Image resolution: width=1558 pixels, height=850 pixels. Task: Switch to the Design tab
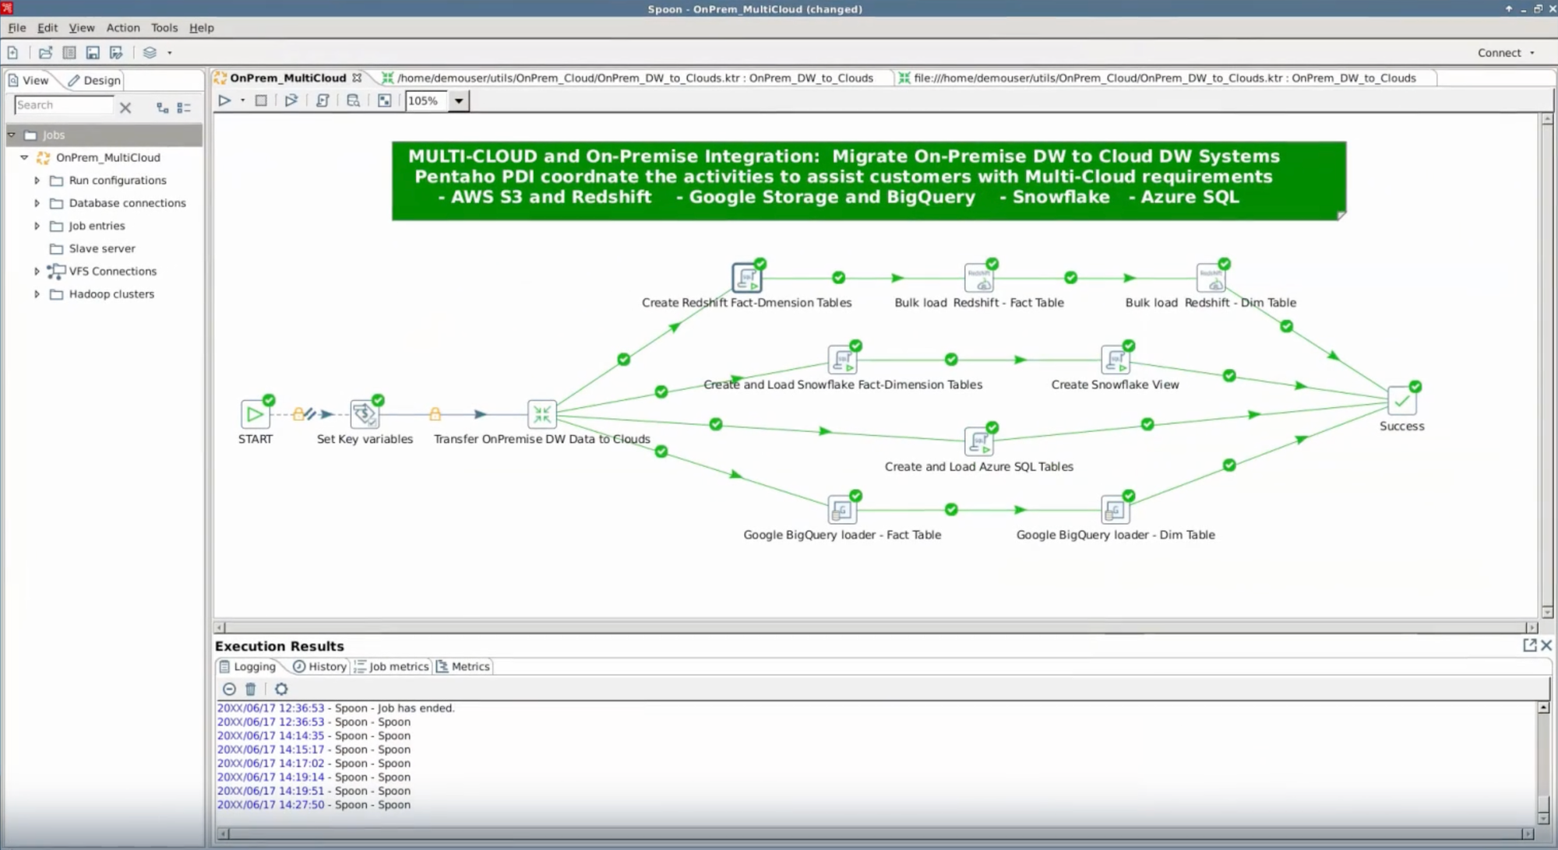[x=95, y=80]
